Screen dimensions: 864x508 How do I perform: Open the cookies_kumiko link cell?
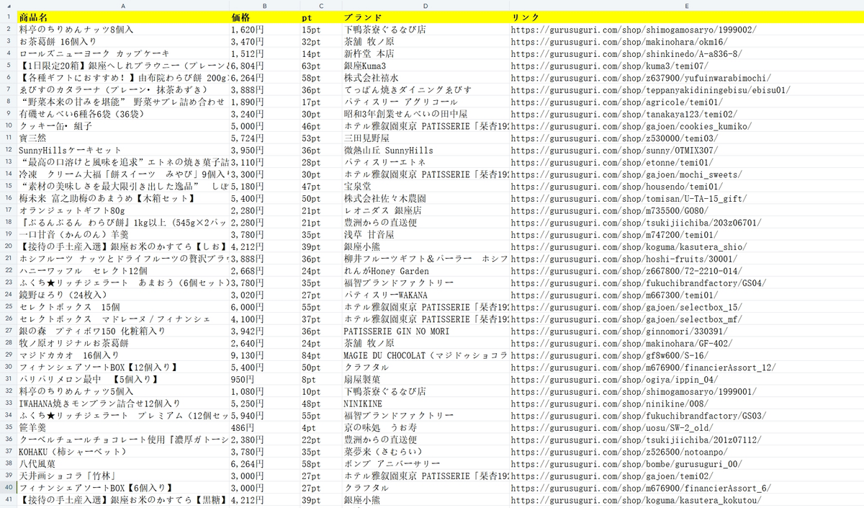tap(687, 125)
